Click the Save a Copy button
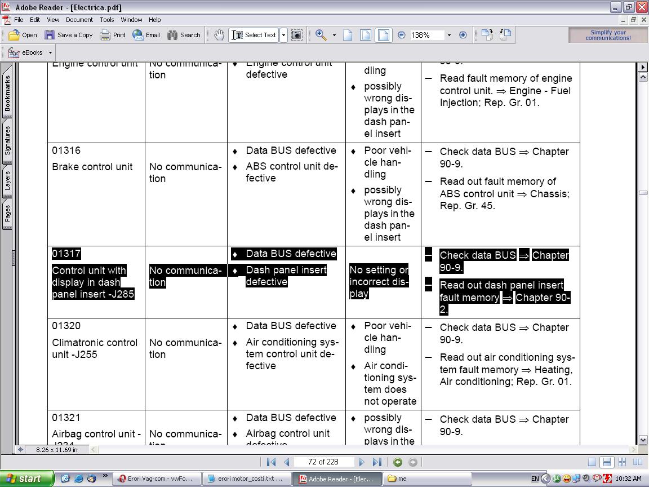The height and width of the screenshot is (487, 649). (69, 35)
